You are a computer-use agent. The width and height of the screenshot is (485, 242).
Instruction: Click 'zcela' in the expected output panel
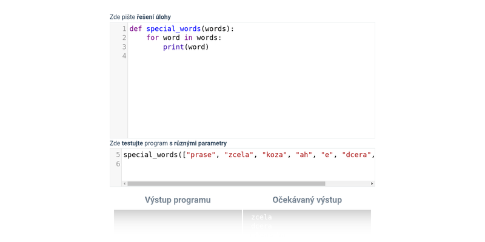pyautogui.click(x=261, y=217)
